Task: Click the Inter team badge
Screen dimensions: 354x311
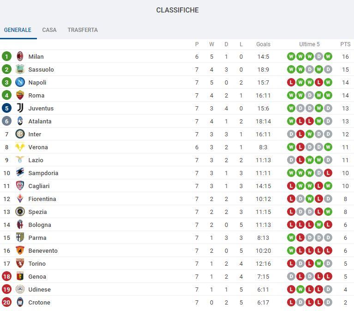Action: click(20, 134)
